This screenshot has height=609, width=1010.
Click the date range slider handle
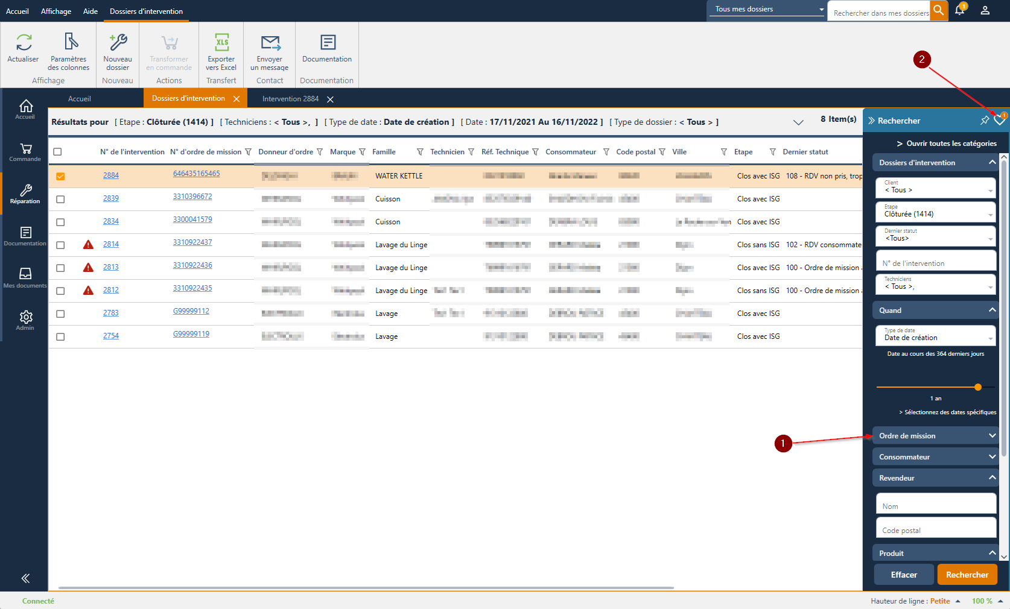[x=978, y=387]
